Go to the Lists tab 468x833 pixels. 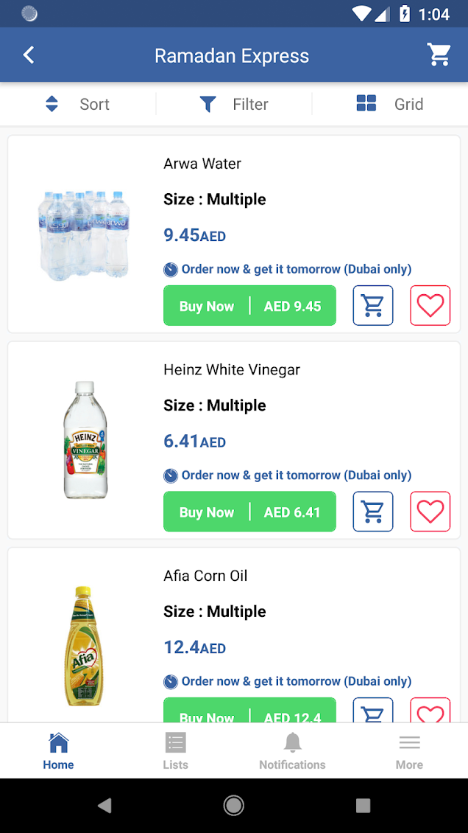tap(175, 750)
